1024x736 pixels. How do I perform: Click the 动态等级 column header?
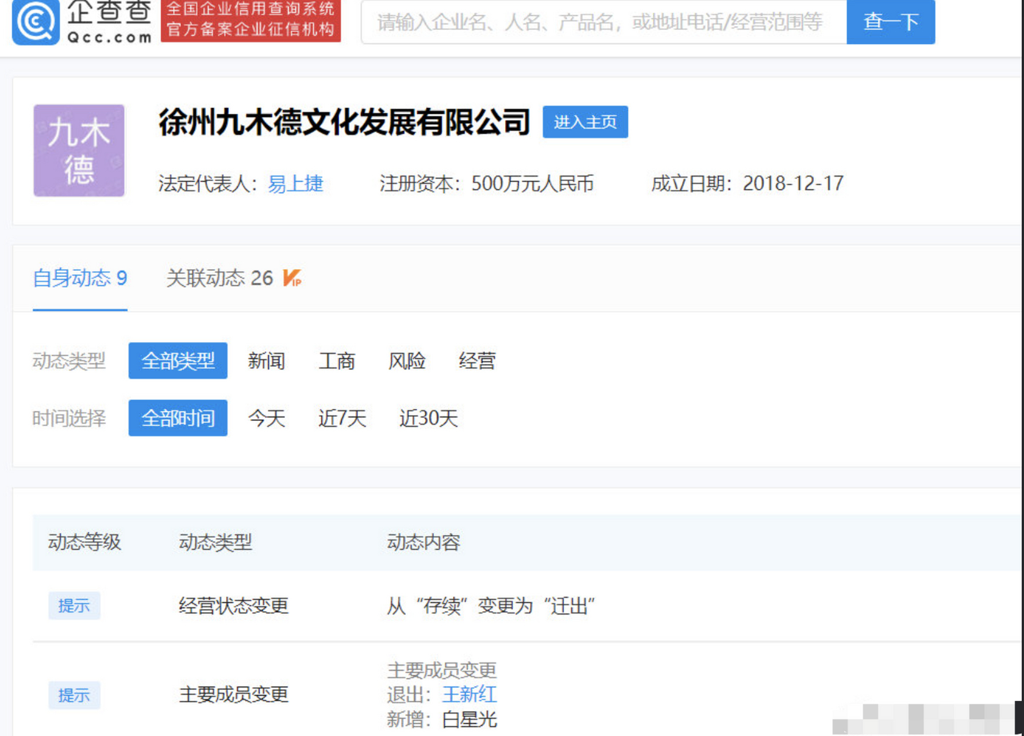tap(84, 542)
